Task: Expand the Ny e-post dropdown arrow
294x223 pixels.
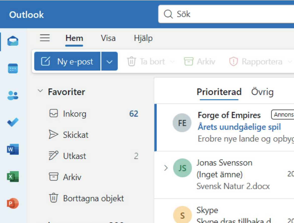Action: click(109, 61)
